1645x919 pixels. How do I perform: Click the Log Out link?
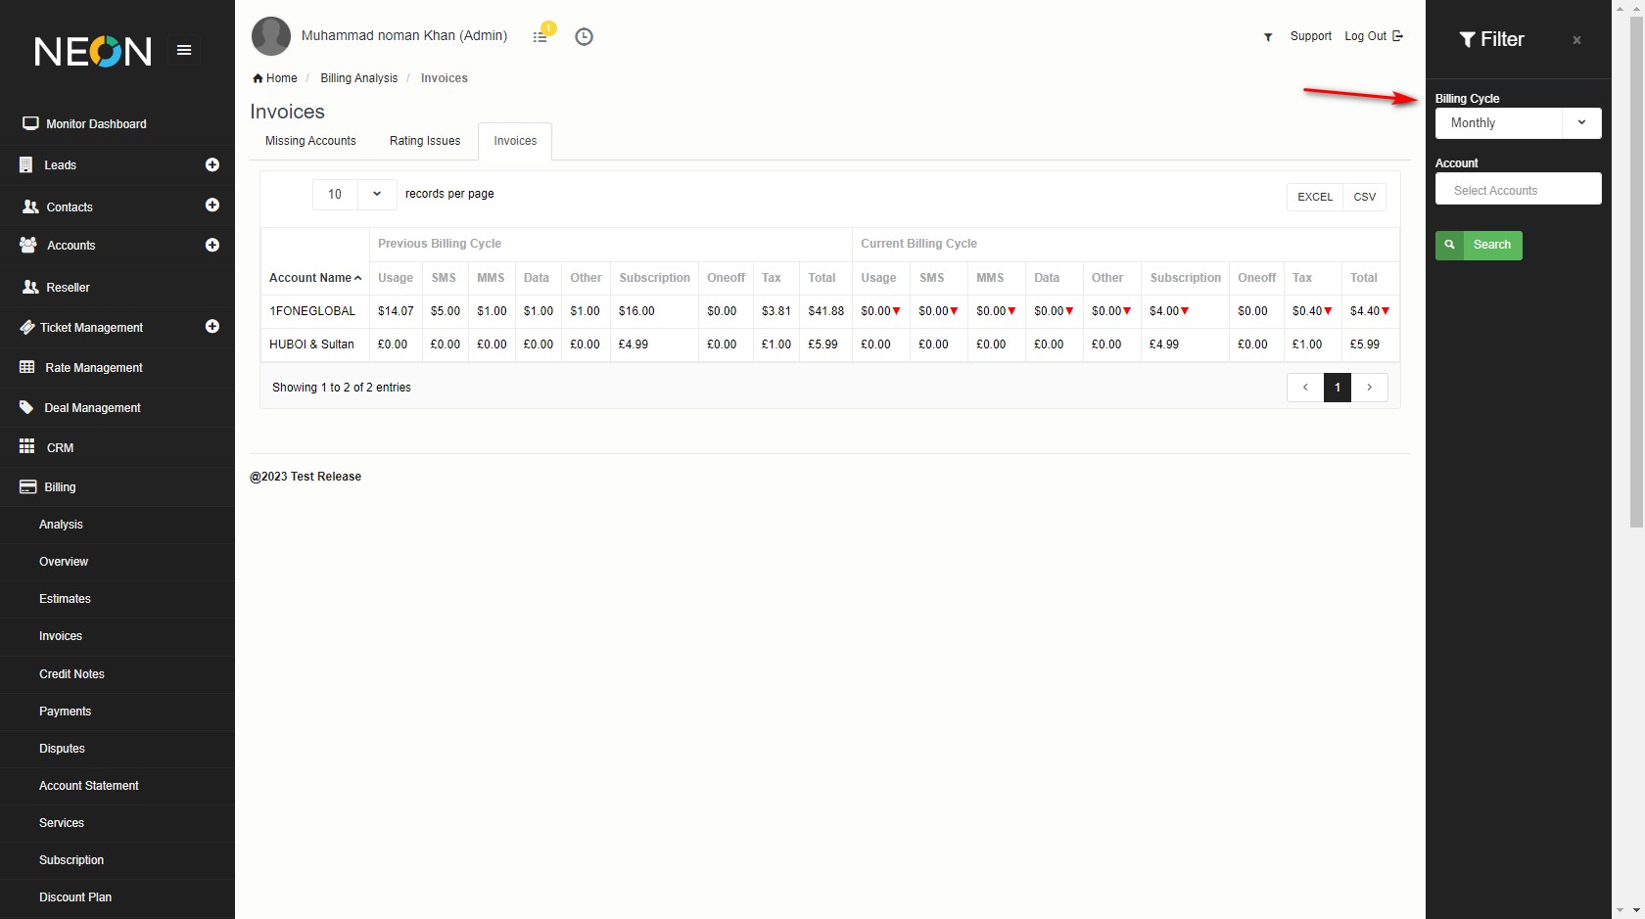coord(1373,36)
